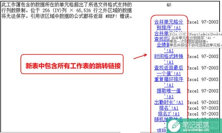Image resolution: width=222 pixels, height=133 pixels.
Task: Select Excel 97-2003 cell beside 时间格式转换
Action: point(203,57)
